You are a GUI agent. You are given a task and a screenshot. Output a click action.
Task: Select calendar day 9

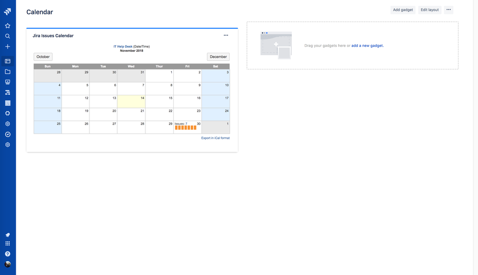coord(188,89)
